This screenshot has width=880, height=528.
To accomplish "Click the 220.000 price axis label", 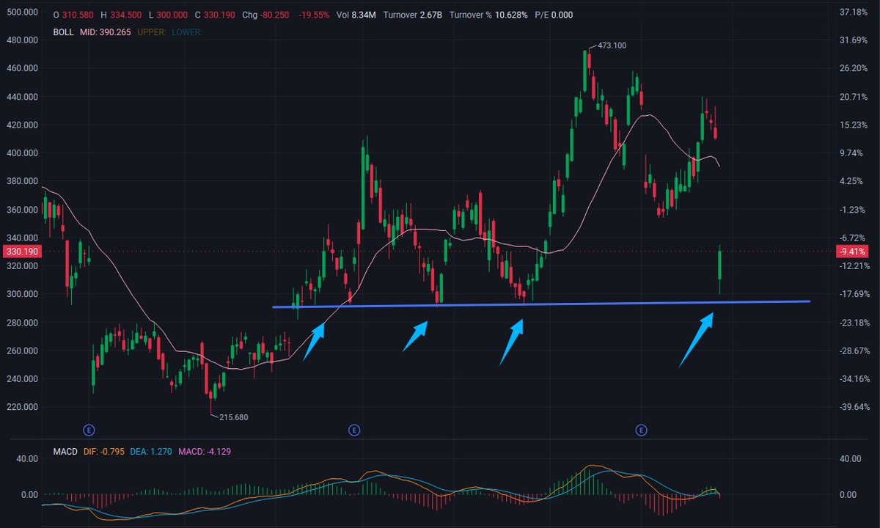I will click(x=22, y=407).
